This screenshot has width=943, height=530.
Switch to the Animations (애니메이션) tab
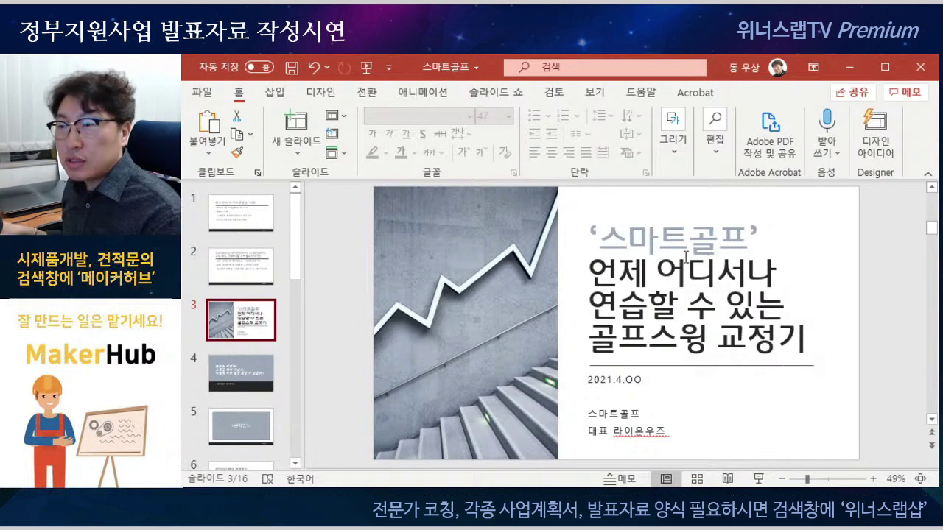point(423,93)
